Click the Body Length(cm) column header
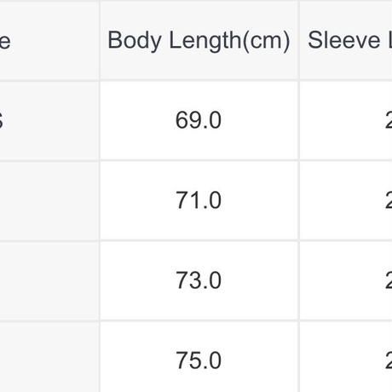 pos(199,41)
